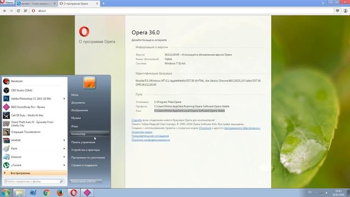This screenshot has height=197, width=350.
Task: Bookmark page with the heart icon
Action: point(337,11)
